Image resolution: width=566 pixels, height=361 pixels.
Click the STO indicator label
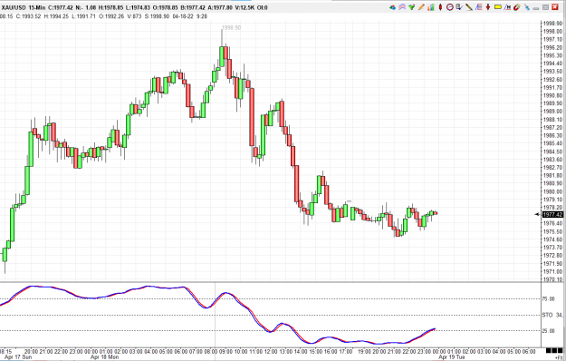(547, 315)
